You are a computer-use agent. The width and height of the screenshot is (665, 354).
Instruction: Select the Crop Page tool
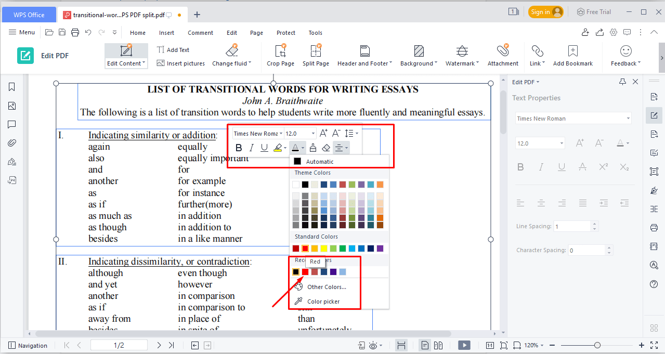[x=280, y=55]
